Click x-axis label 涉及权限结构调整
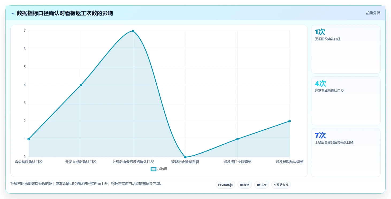Screen dimensions: 391x199 [290, 162]
